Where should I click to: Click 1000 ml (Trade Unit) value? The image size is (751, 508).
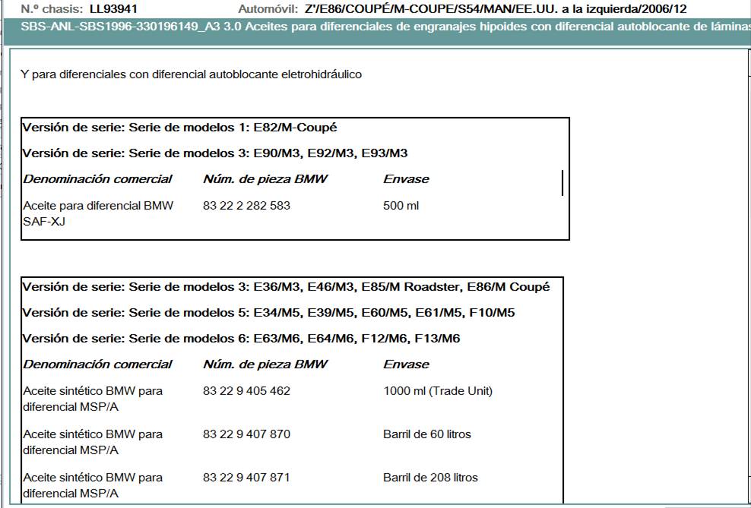438,391
